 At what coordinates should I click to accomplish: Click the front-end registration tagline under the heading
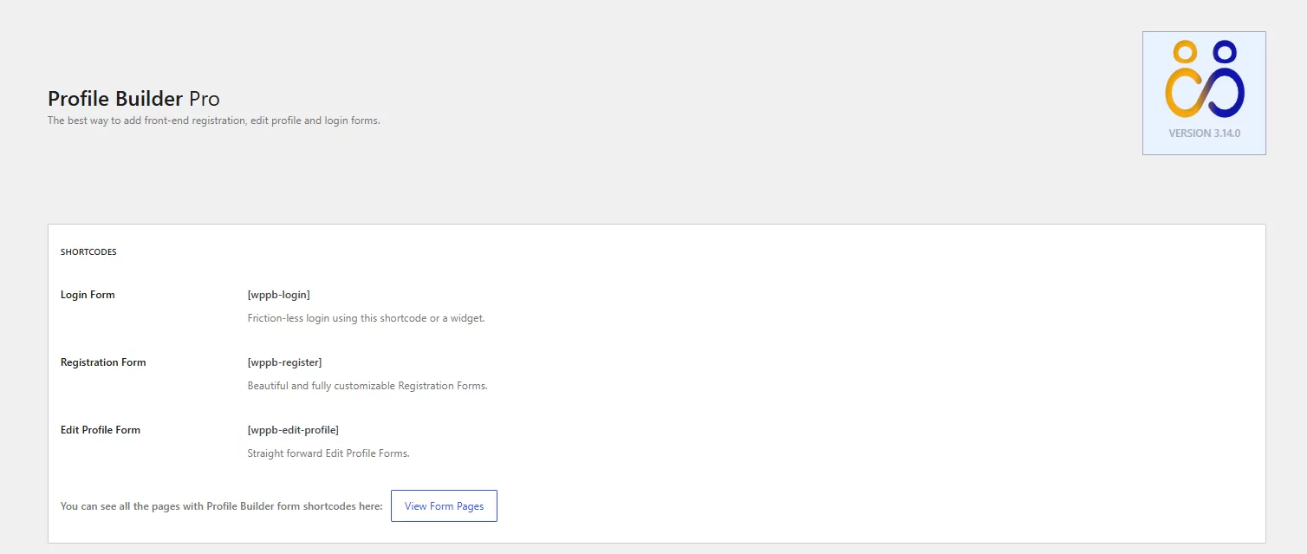point(213,121)
